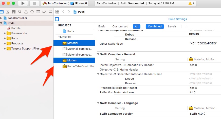Click the Multiple values field for interface header Debug
Screen dimensions: 221x119
(x=201, y=78)
